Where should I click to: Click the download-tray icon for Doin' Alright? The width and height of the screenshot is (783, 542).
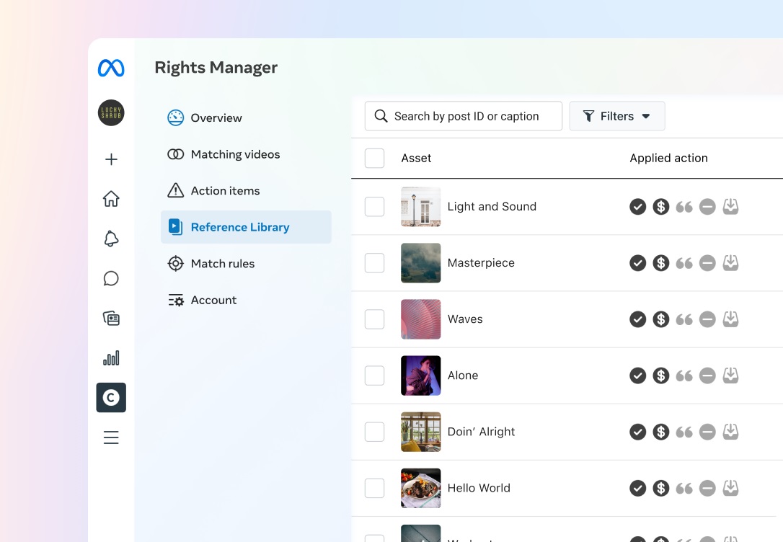[730, 431]
